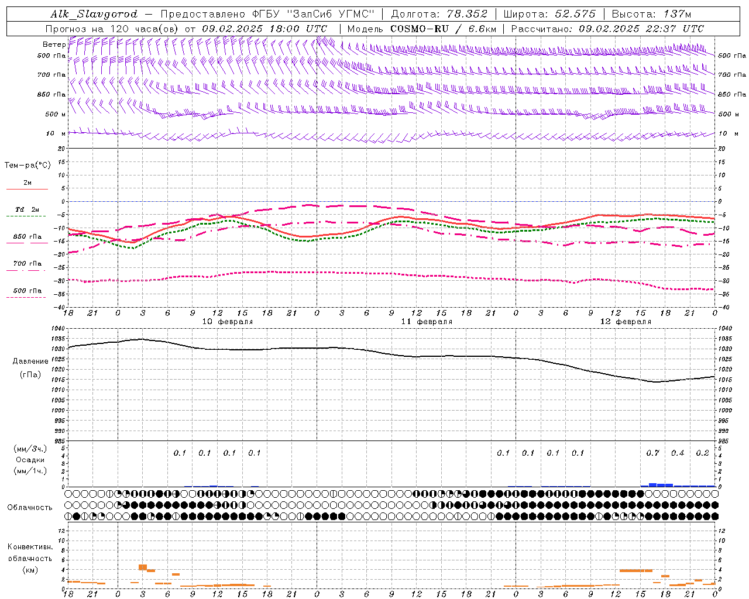Click the 0.2 precipitation amount value
749x599 pixels.
[x=702, y=453]
